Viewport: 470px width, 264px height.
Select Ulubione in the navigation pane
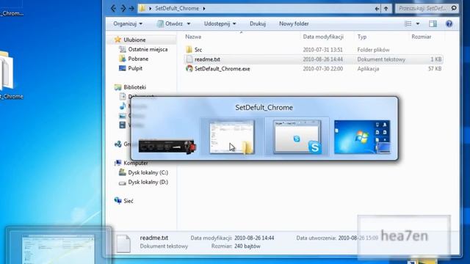134,40
